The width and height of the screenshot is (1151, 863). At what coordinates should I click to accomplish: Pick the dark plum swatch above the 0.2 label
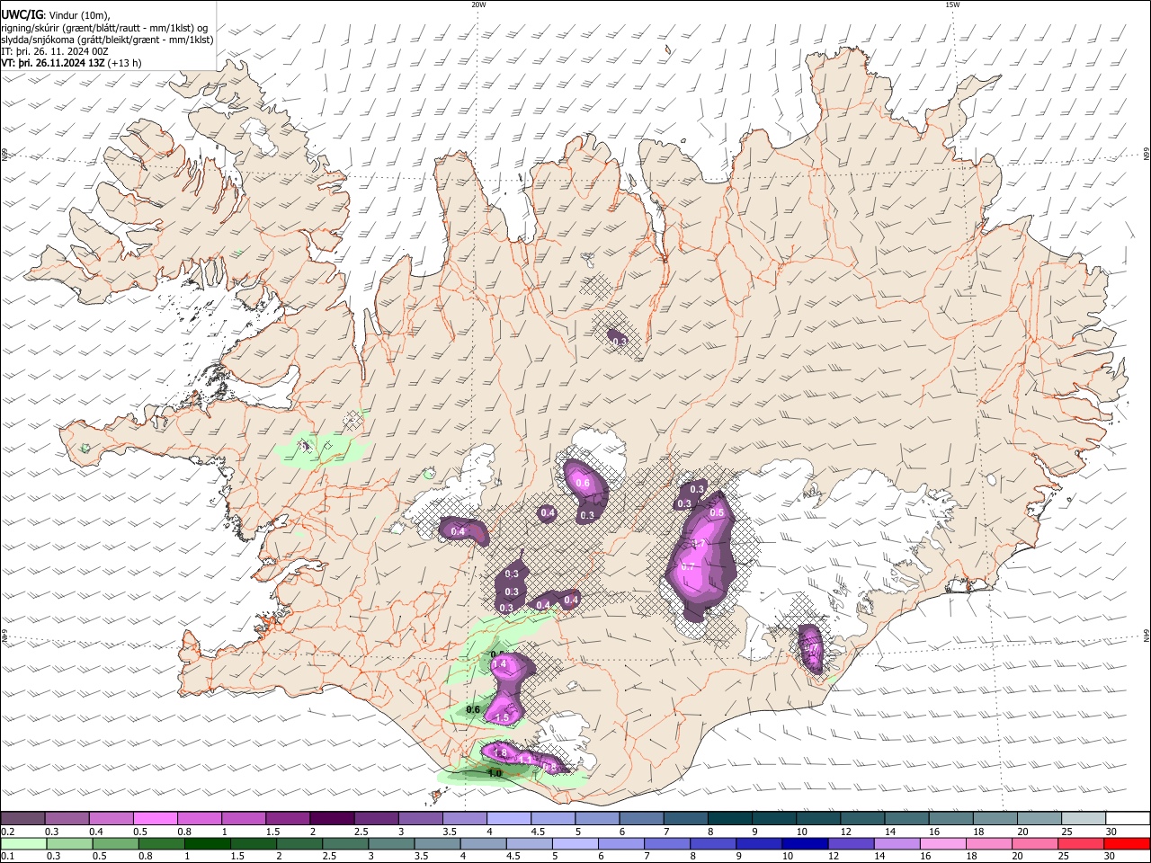[x=22, y=819]
